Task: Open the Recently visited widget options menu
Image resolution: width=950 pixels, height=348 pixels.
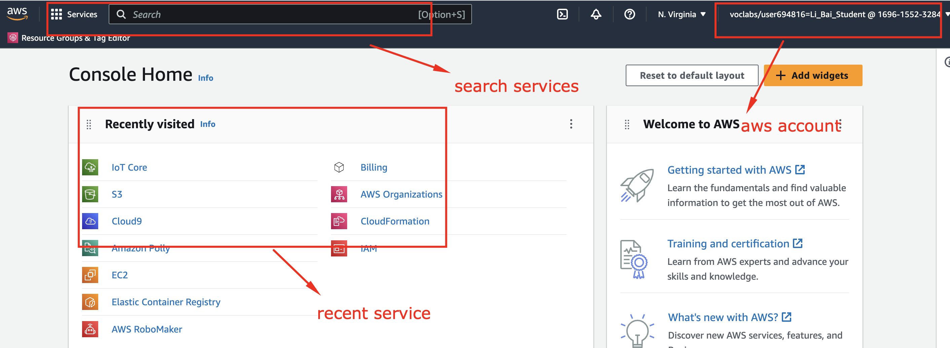Action: tap(571, 124)
